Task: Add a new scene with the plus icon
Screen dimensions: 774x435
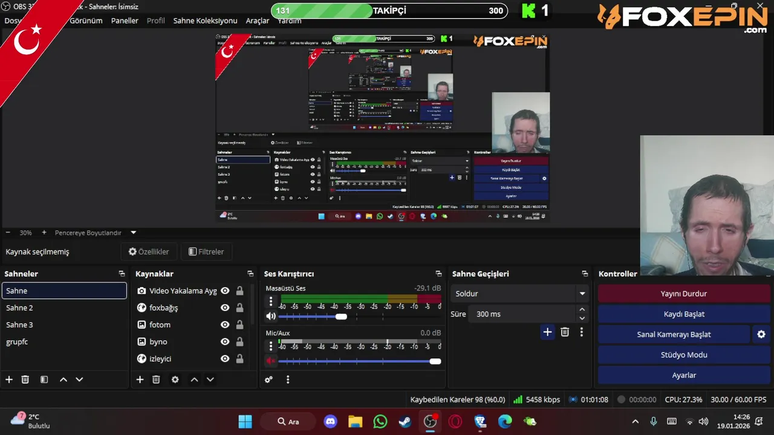Action: [x=9, y=379]
